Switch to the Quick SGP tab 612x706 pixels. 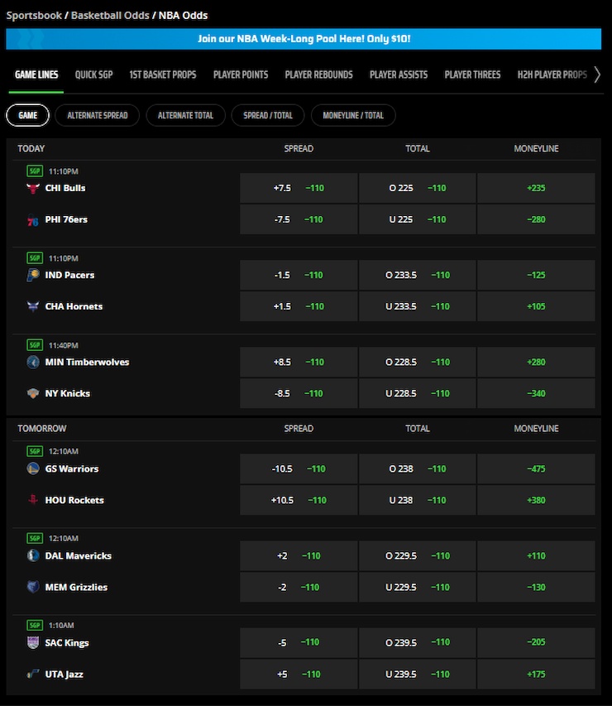pos(93,74)
